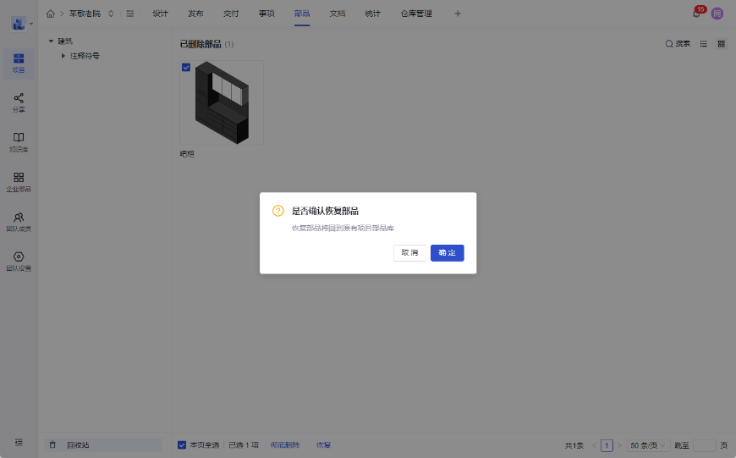Open 团队成员 in the left sidebar
736x458 pixels.
pos(19,222)
